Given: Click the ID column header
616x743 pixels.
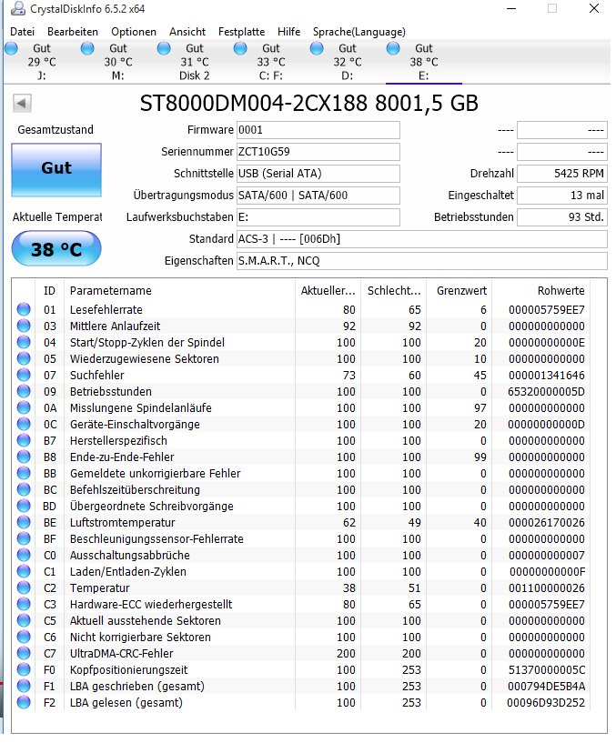Looking at the screenshot, I should coord(49,290).
